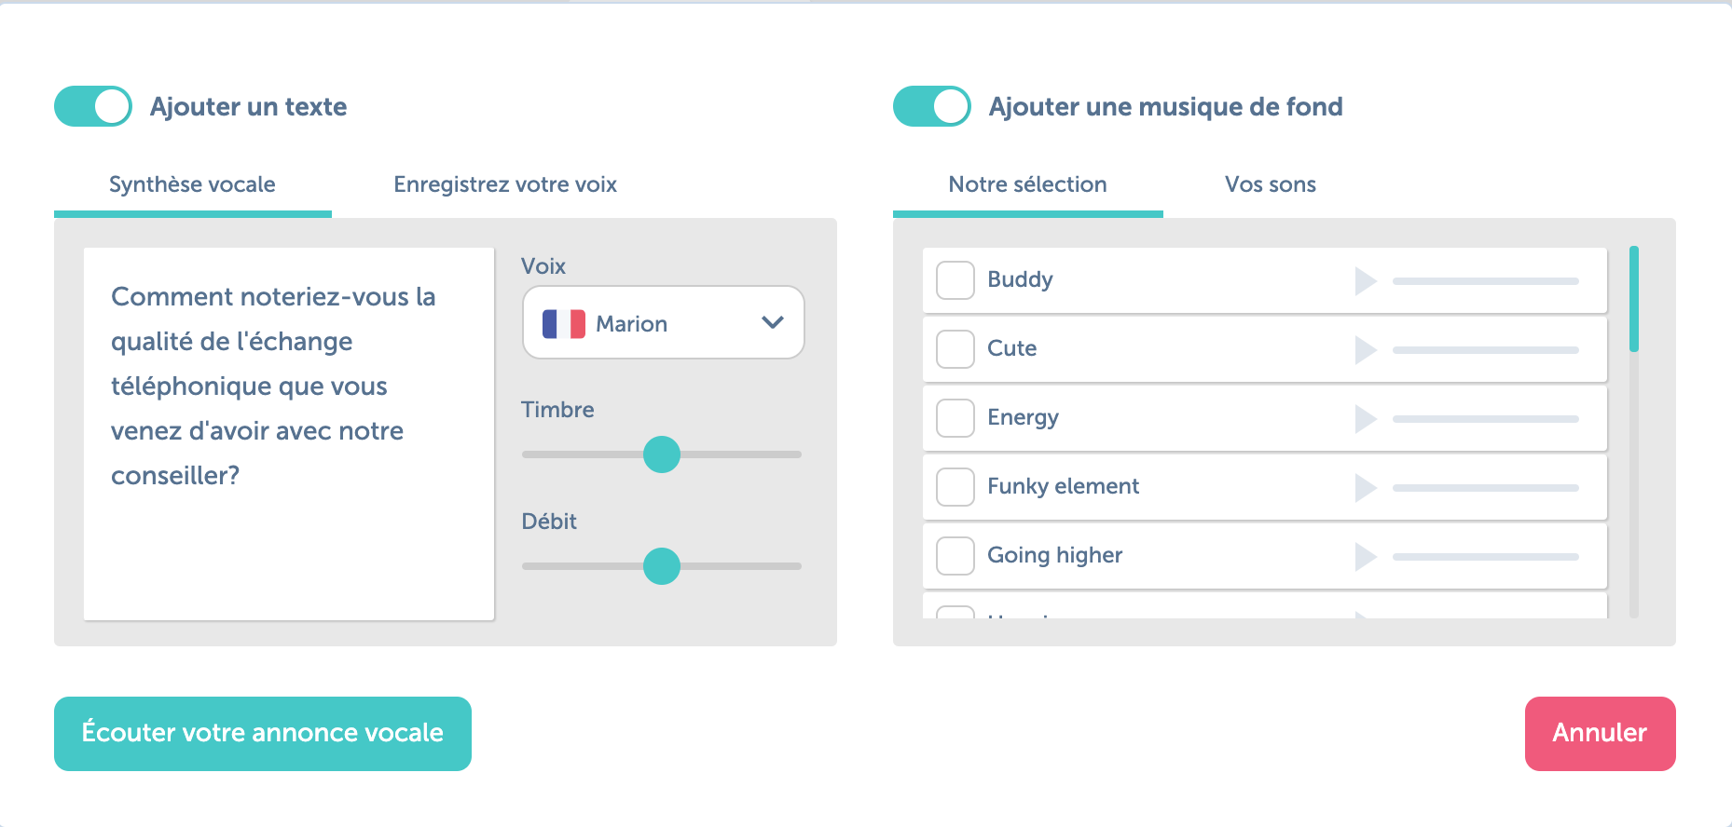
Task: Play the Going higher preview
Action: click(x=1366, y=556)
